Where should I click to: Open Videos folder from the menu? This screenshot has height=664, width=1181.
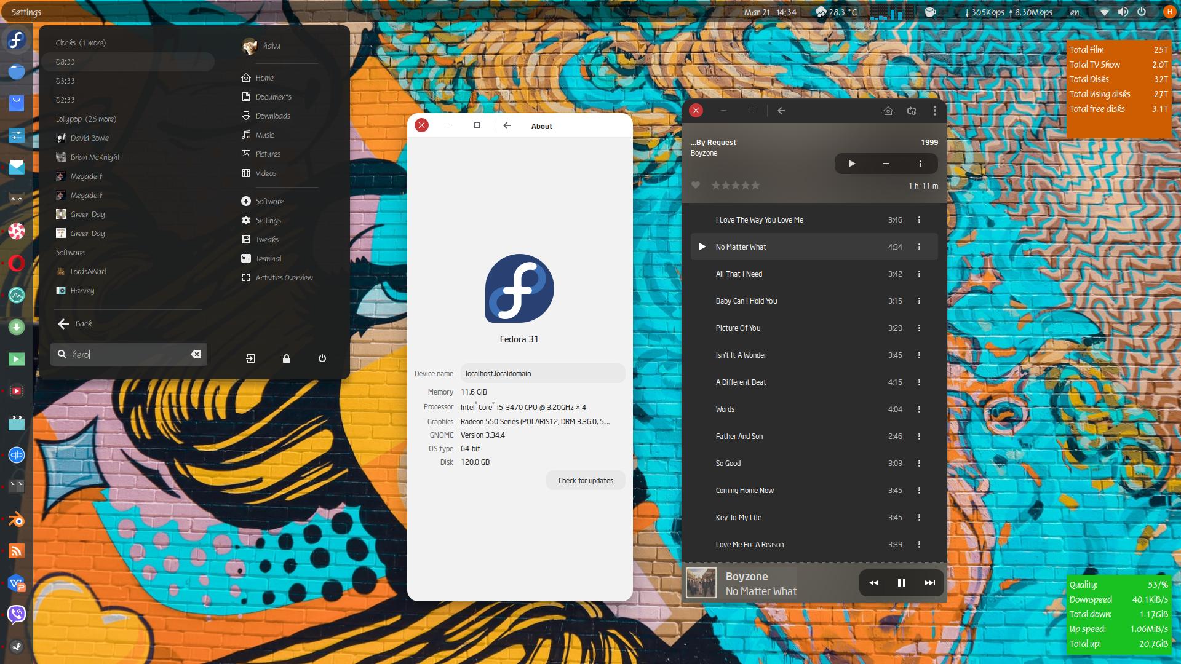click(x=259, y=173)
